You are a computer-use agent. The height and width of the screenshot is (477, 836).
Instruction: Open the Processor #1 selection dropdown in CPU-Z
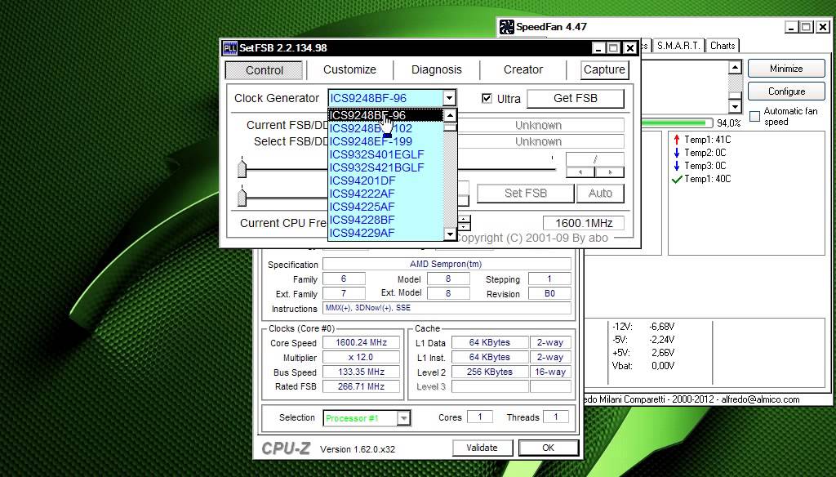point(403,417)
